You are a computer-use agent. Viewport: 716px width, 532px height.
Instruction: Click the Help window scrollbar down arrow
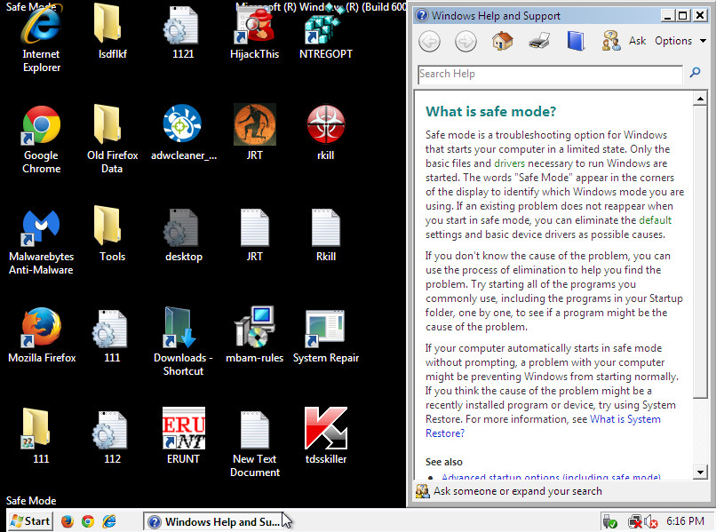(x=699, y=472)
